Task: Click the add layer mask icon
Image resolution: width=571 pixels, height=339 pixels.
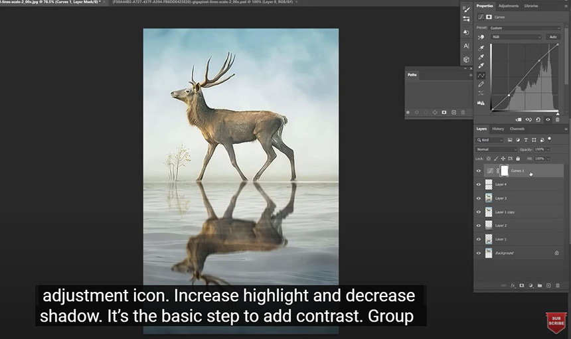Action: tap(521, 285)
